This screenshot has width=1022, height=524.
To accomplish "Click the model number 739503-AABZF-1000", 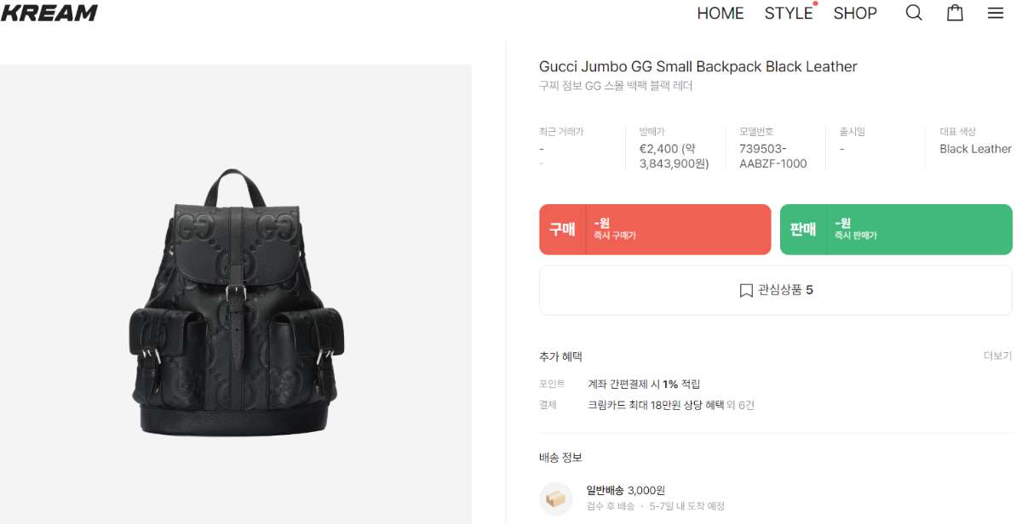I will coord(773,157).
